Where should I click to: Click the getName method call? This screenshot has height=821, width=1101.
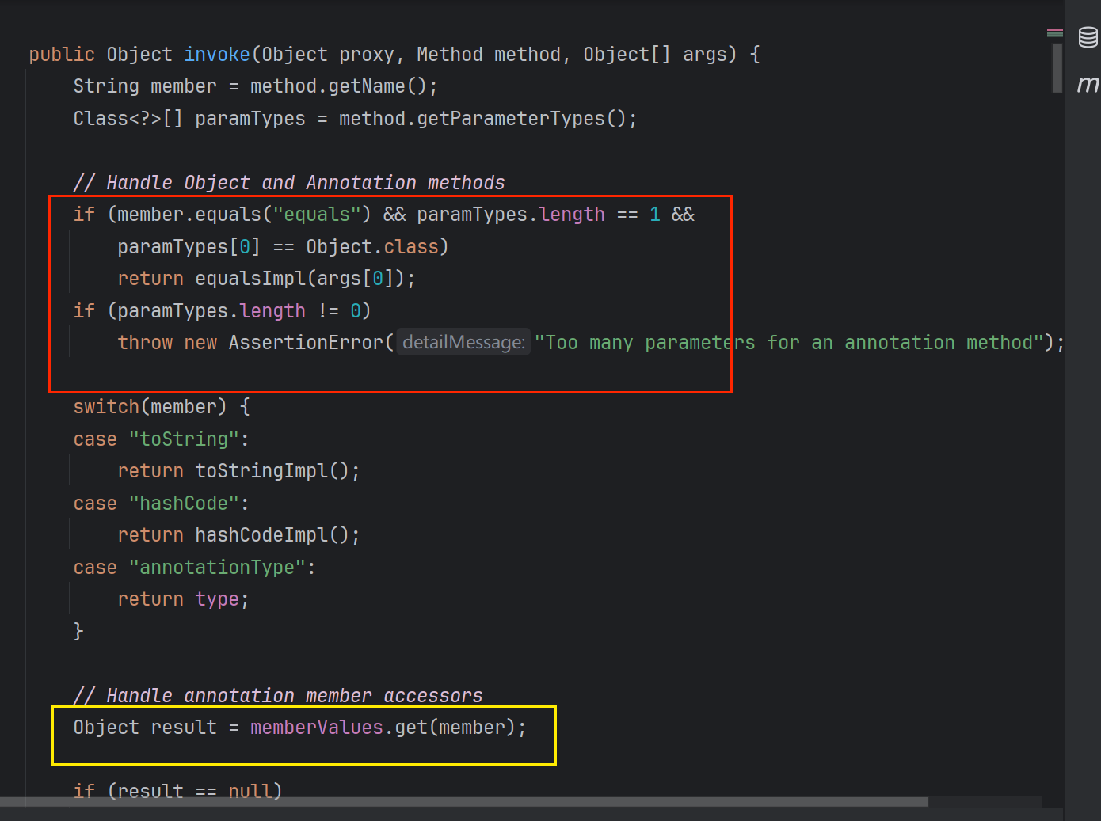coord(366,86)
